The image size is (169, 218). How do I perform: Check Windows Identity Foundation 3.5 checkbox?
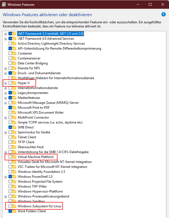pos(10,172)
